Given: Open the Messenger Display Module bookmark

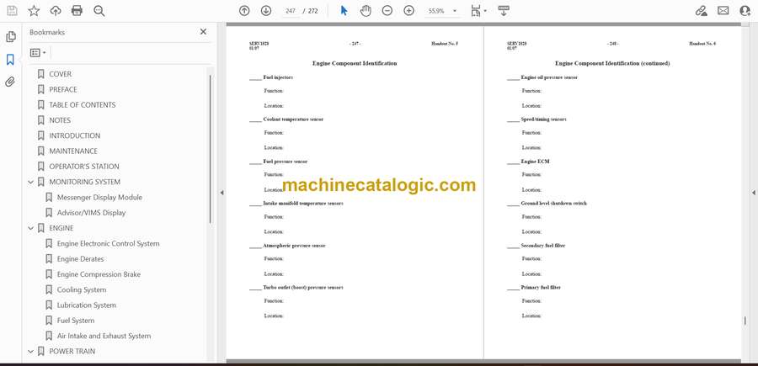Looking at the screenshot, I should (99, 198).
